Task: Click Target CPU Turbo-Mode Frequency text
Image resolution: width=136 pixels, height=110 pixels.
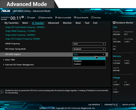Action: [x=25, y=27]
